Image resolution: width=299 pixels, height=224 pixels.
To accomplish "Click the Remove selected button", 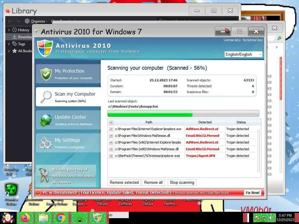I will pyautogui.click(x=124, y=183).
